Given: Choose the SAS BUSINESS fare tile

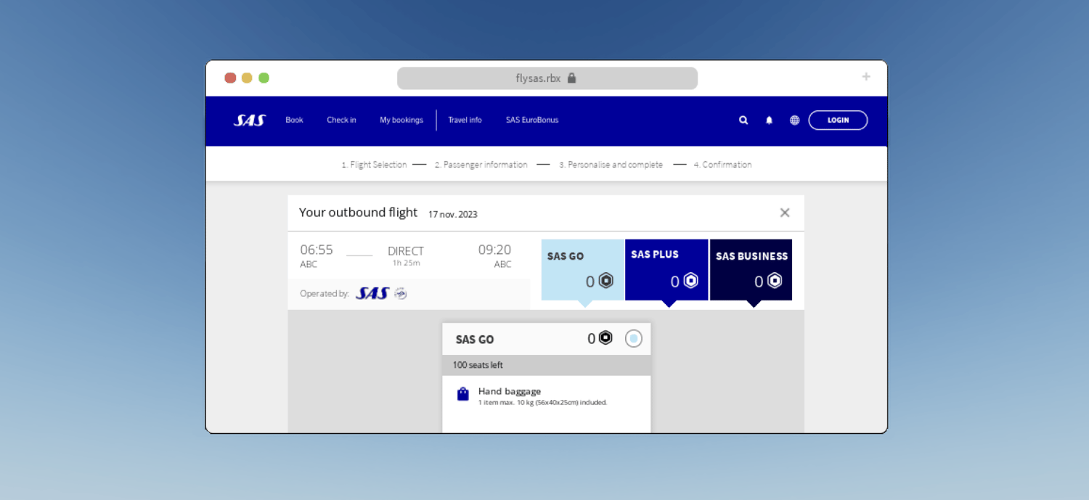Looking at the screenshot, I should point(751,269).
